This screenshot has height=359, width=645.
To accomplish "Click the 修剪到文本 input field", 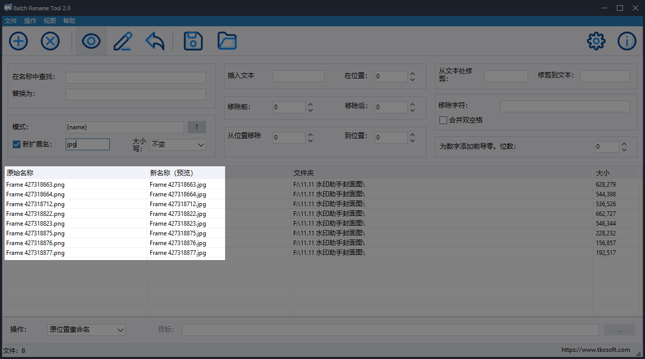I will click(x=605, y=76).
